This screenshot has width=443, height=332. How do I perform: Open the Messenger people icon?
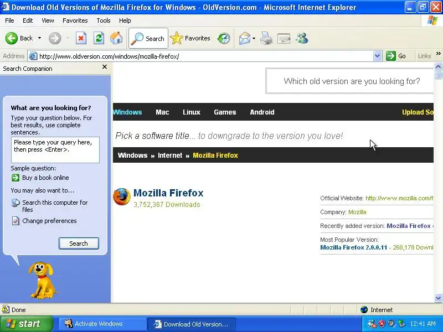coord(302,38)
